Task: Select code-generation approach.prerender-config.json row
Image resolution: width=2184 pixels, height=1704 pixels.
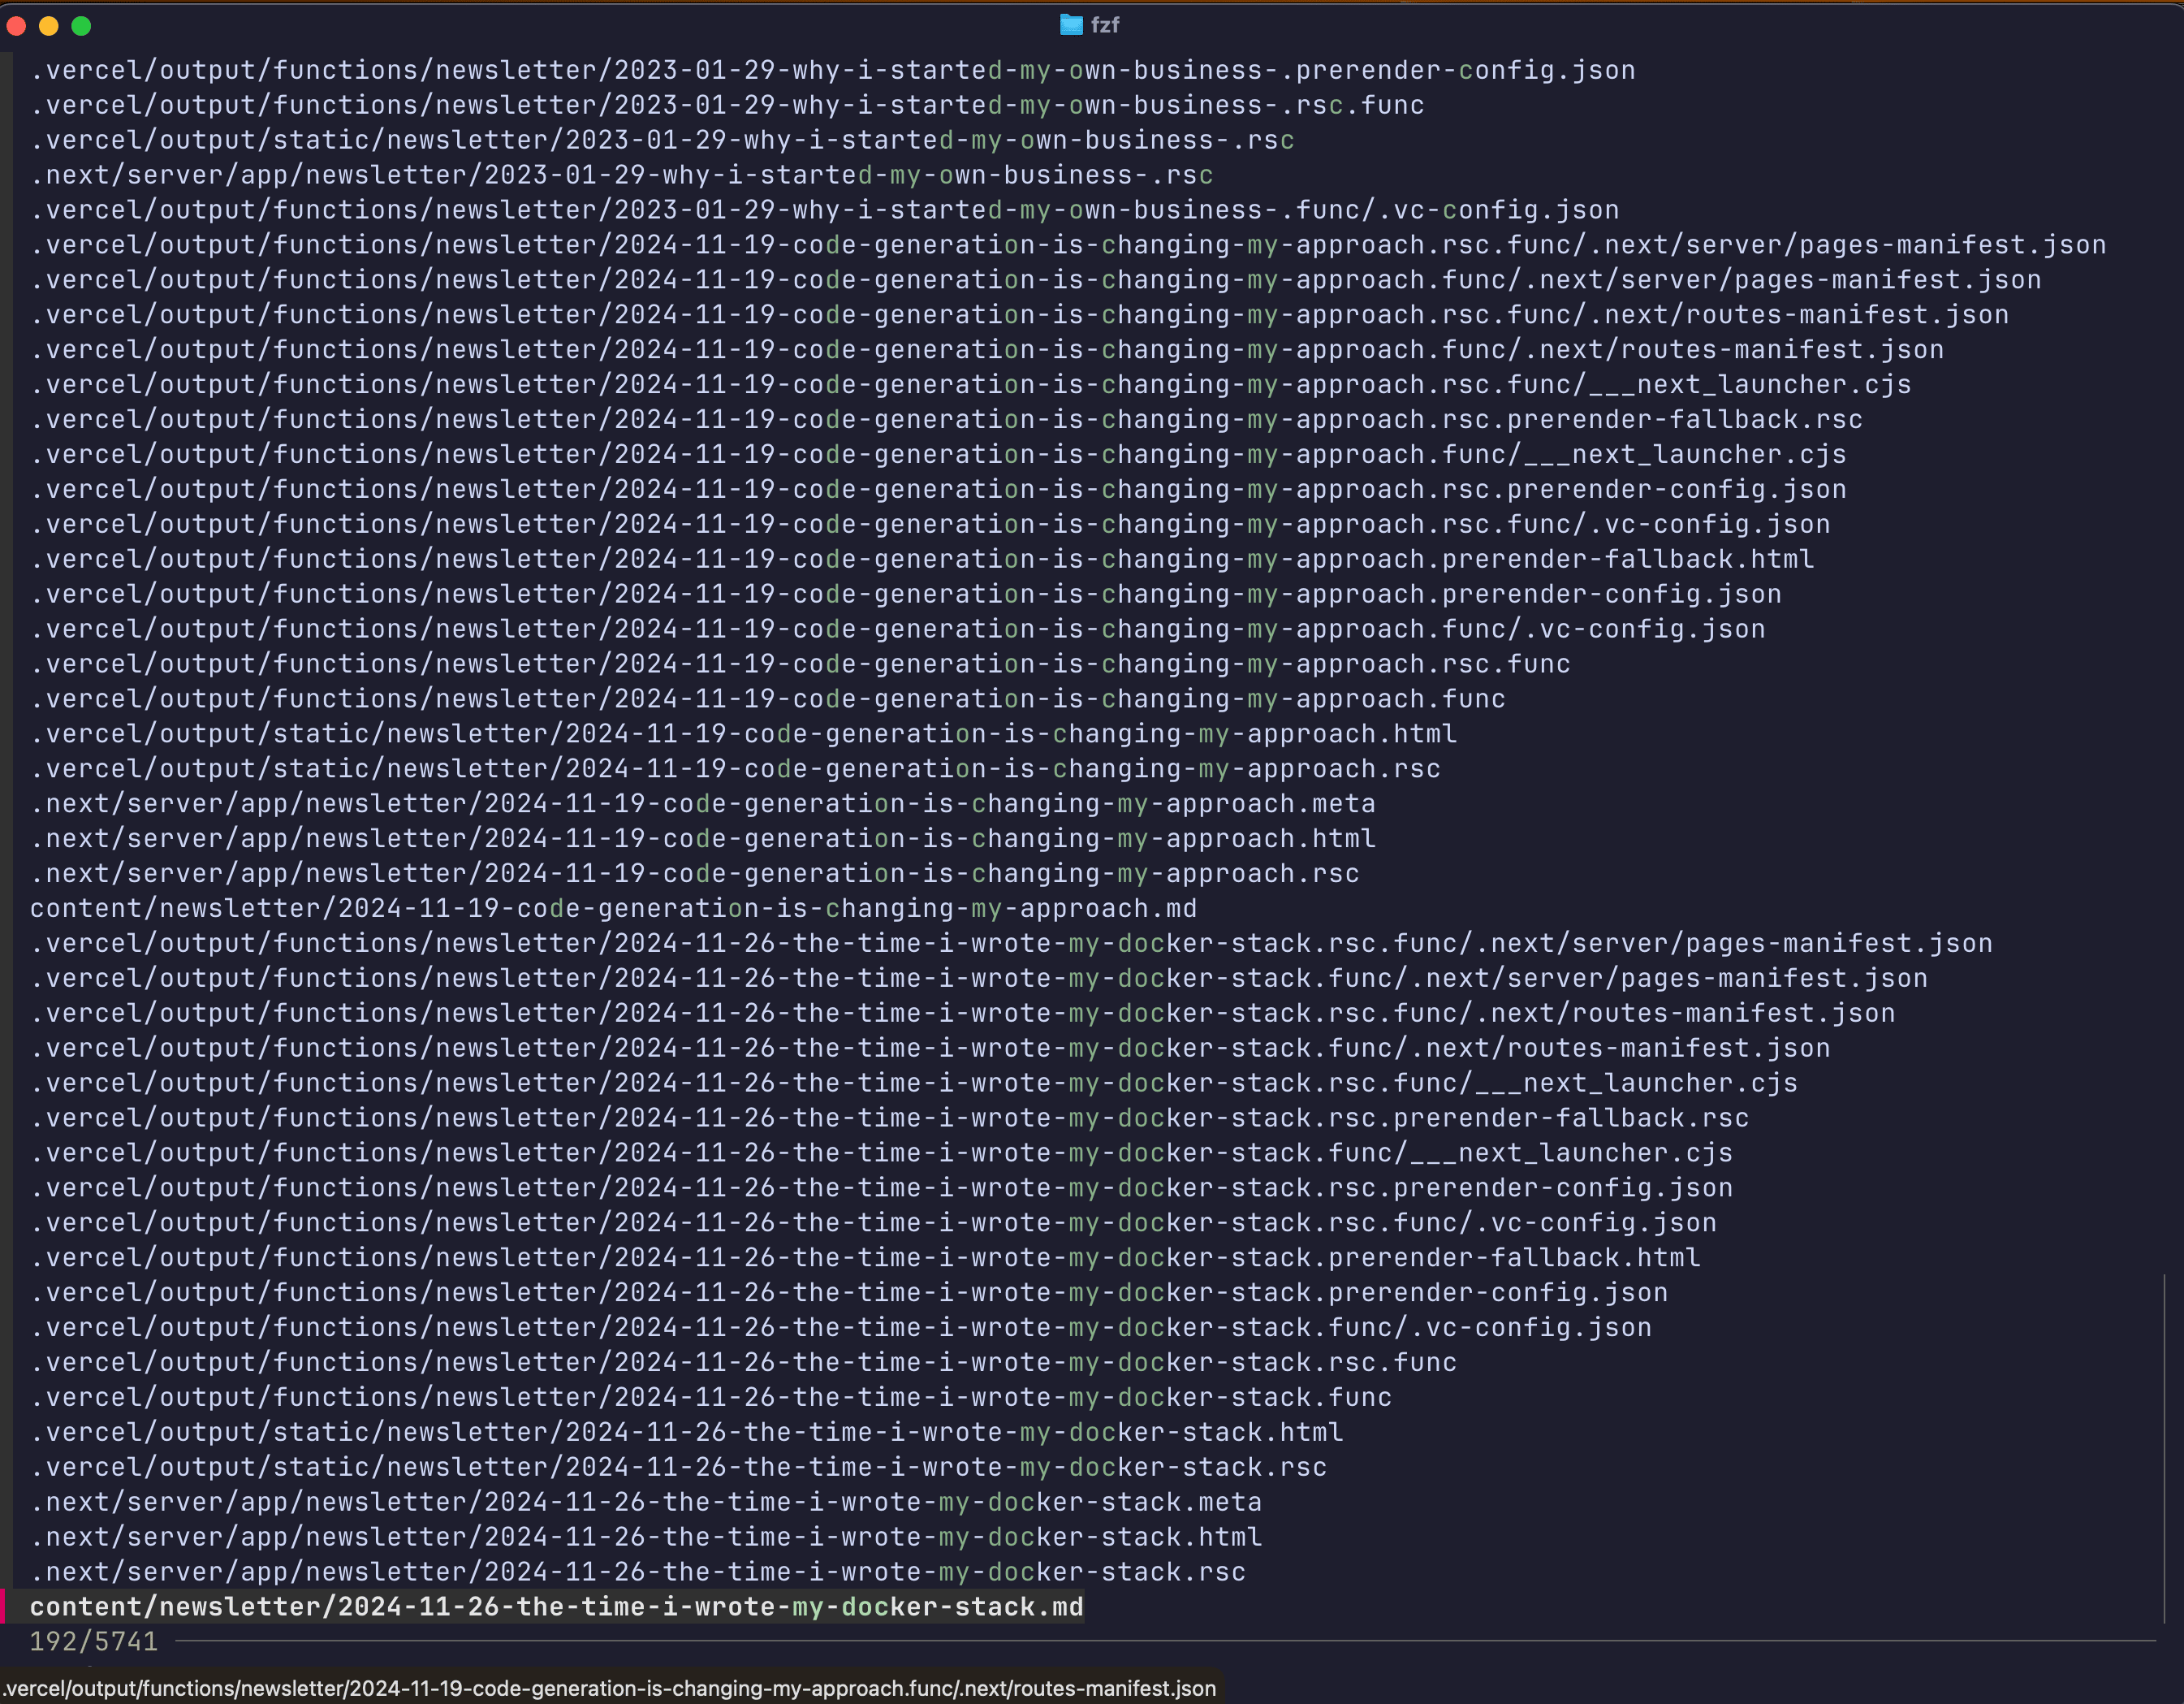Action: (x=906, y=595)
